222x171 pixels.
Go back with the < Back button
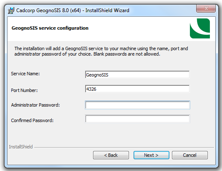pos(111,155)
